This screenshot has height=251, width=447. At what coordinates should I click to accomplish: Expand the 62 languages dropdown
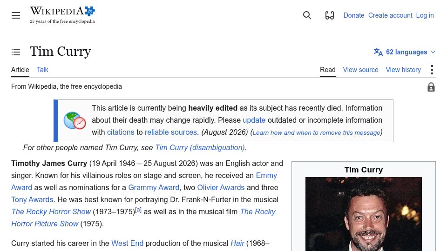click(x=405, y=52)
